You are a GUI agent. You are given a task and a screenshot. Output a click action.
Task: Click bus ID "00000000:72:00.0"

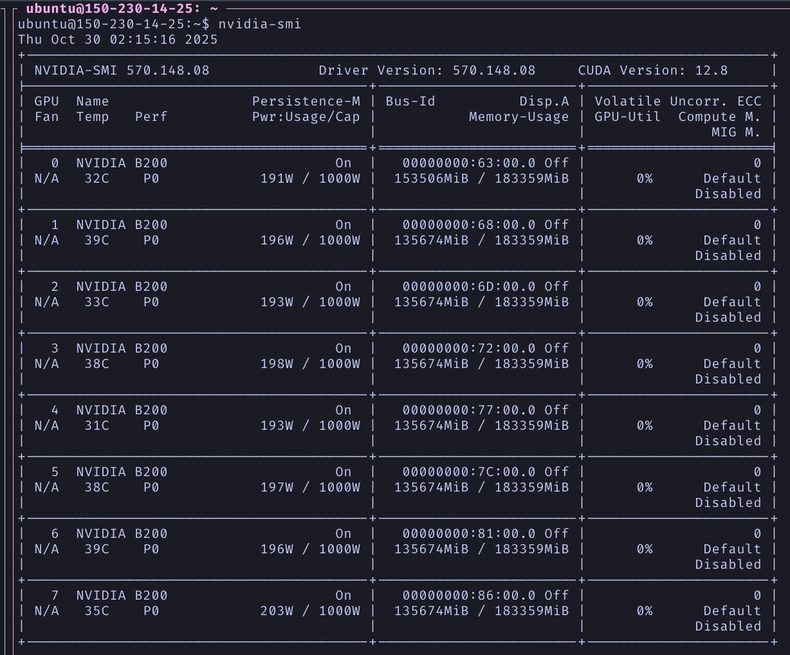(469, 348)
